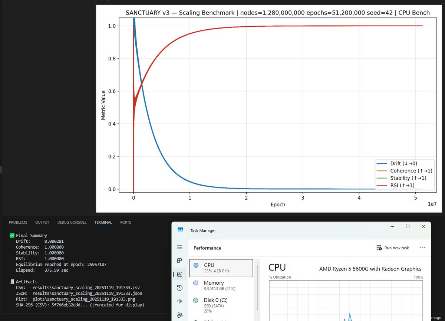
Task: Click the CPU utilization graph
Action: 345,304
